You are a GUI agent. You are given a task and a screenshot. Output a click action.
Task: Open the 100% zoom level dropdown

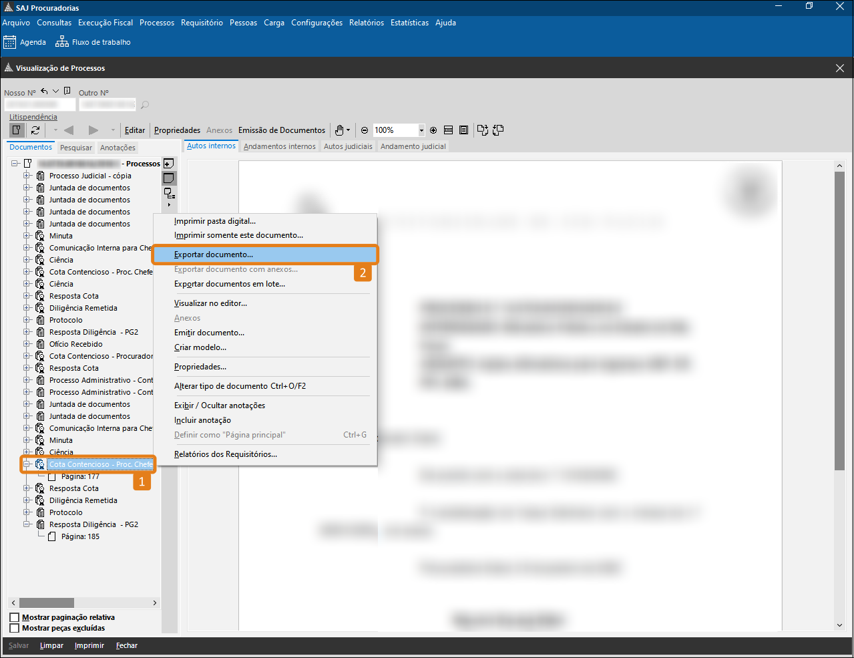pos(421,130)
